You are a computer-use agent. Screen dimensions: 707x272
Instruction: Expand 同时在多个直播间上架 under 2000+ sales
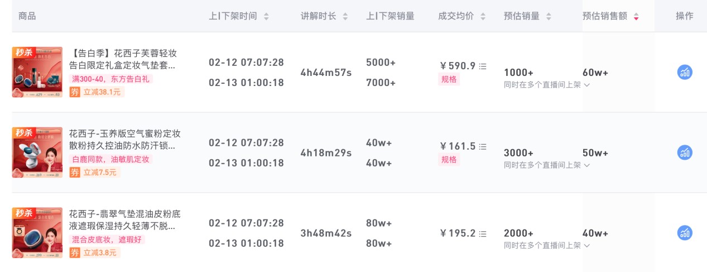point(546,246)
